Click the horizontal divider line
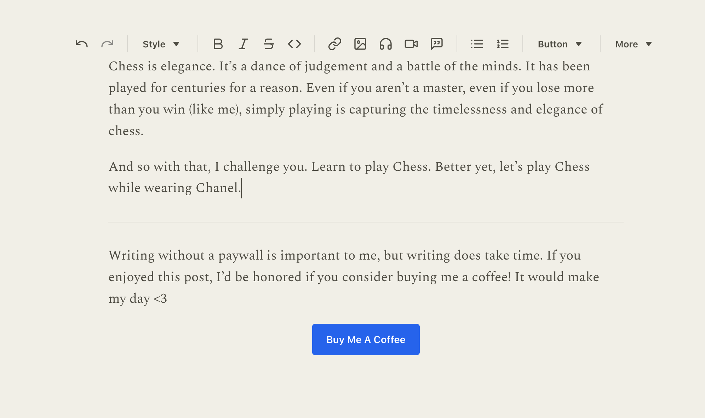 [366, 222]
